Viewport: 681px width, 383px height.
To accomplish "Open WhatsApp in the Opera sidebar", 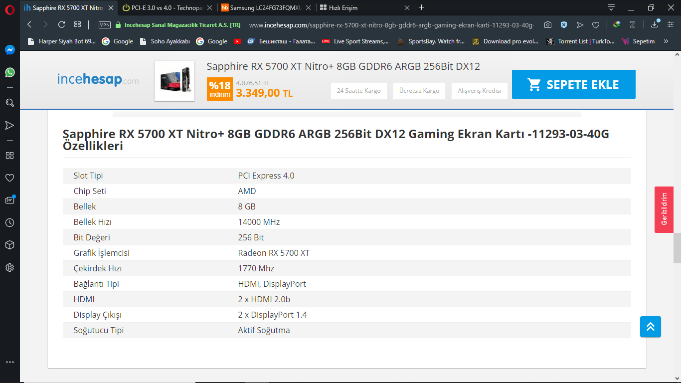I will (x=10, y=72).
